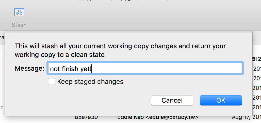
Task: Select commit 85e7e30 in the history
Action: click(86, 118)
